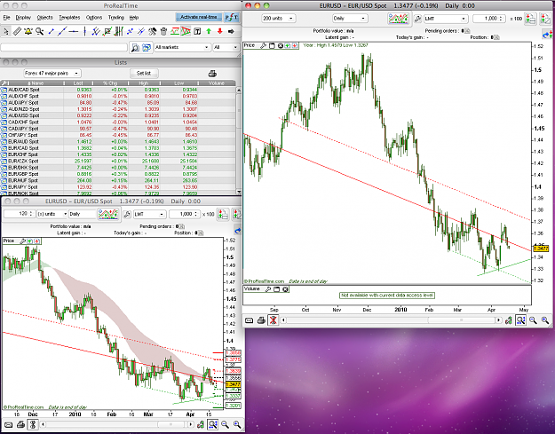This screenshot has width=555, height=434.
Task: Click the Price panel wrench in large chart
Action: pos(263,45)
